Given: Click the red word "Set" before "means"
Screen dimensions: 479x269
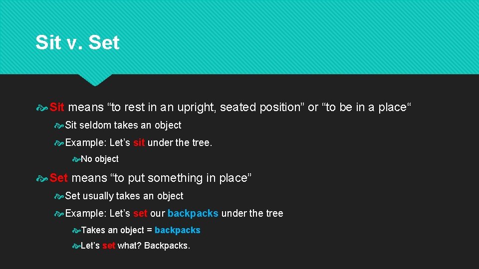Looking at the screenshot, I should tap(58, 178).
